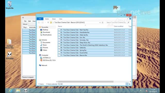Select file 06 - Sleep Alone .flac
The width and height of the screenshot is (165, 93).
(95, 43)
